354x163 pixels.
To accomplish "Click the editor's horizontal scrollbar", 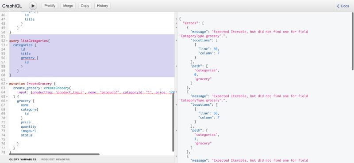I will (54, 154).
